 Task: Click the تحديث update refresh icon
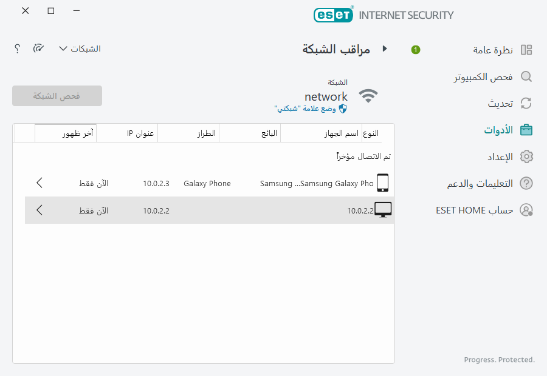[526, 103]
